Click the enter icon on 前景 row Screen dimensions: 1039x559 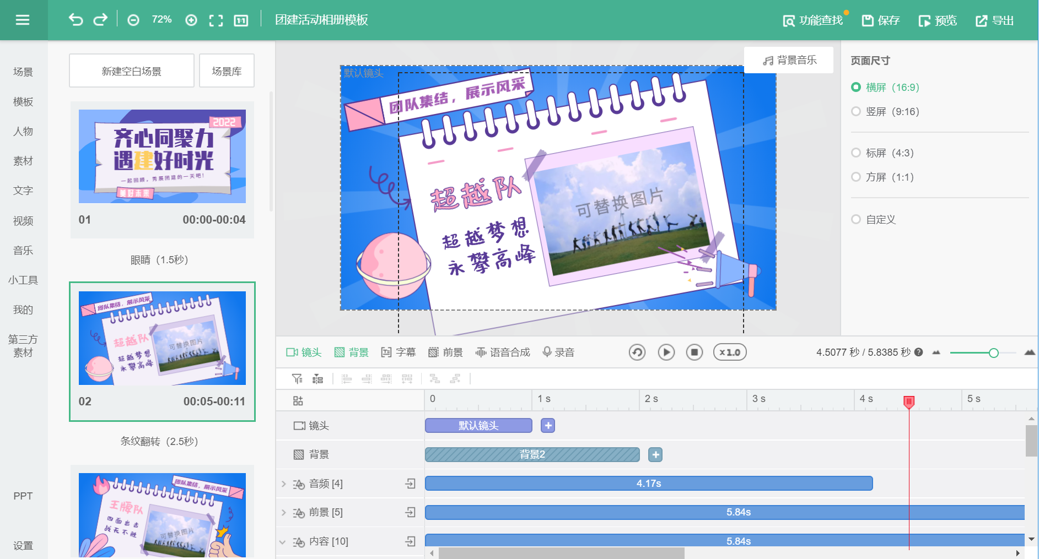[410, 513]
